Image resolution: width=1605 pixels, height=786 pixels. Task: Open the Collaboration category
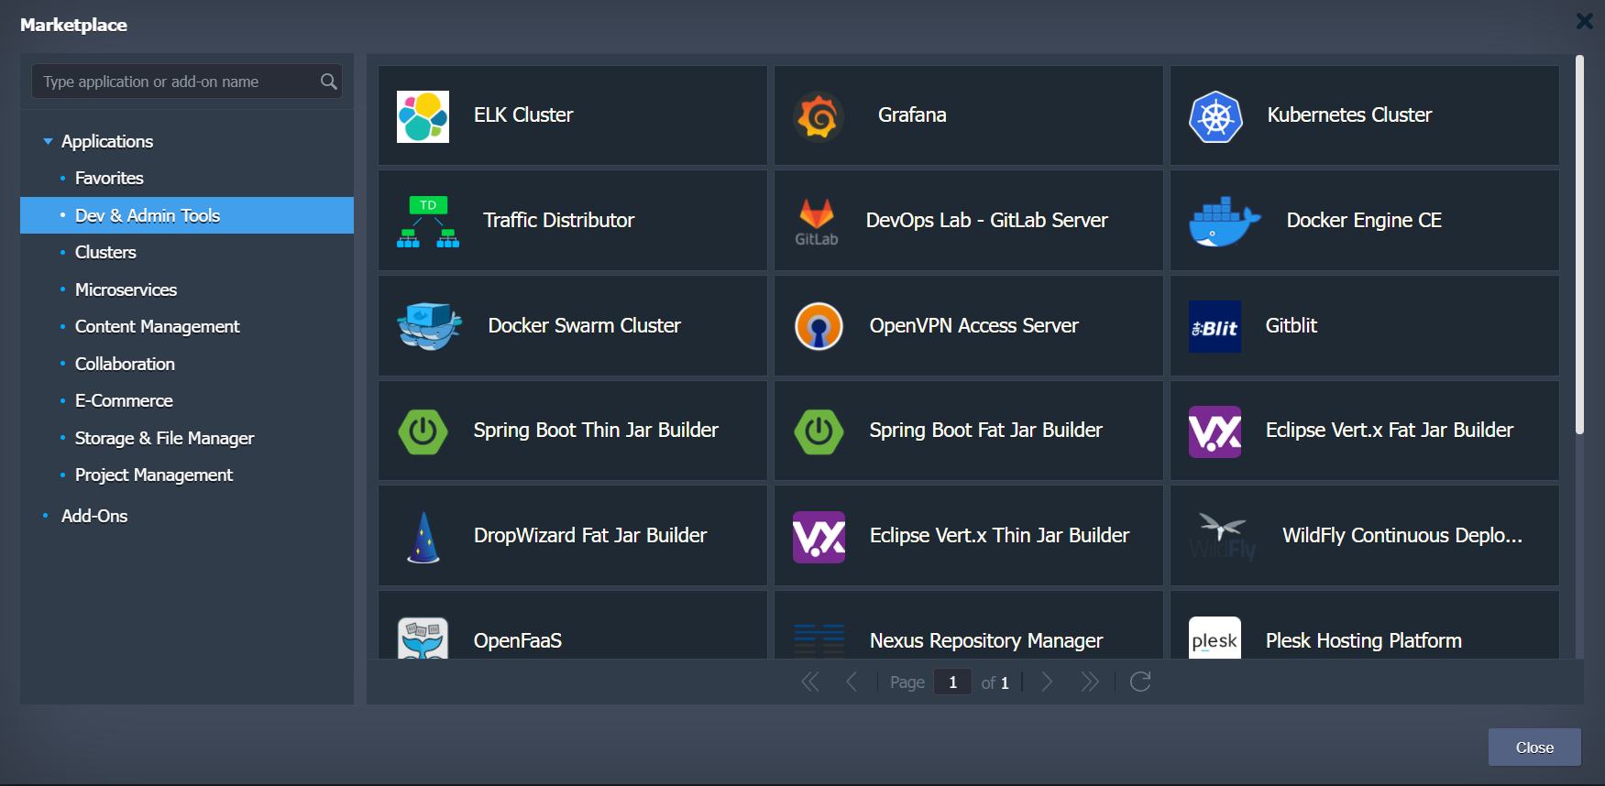click(x=125, y=364)
